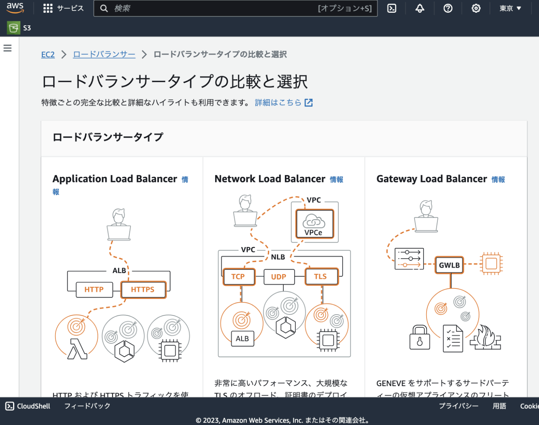
Task: Click the TLS box in NLB diagram
Action: [x=321, y=277]
